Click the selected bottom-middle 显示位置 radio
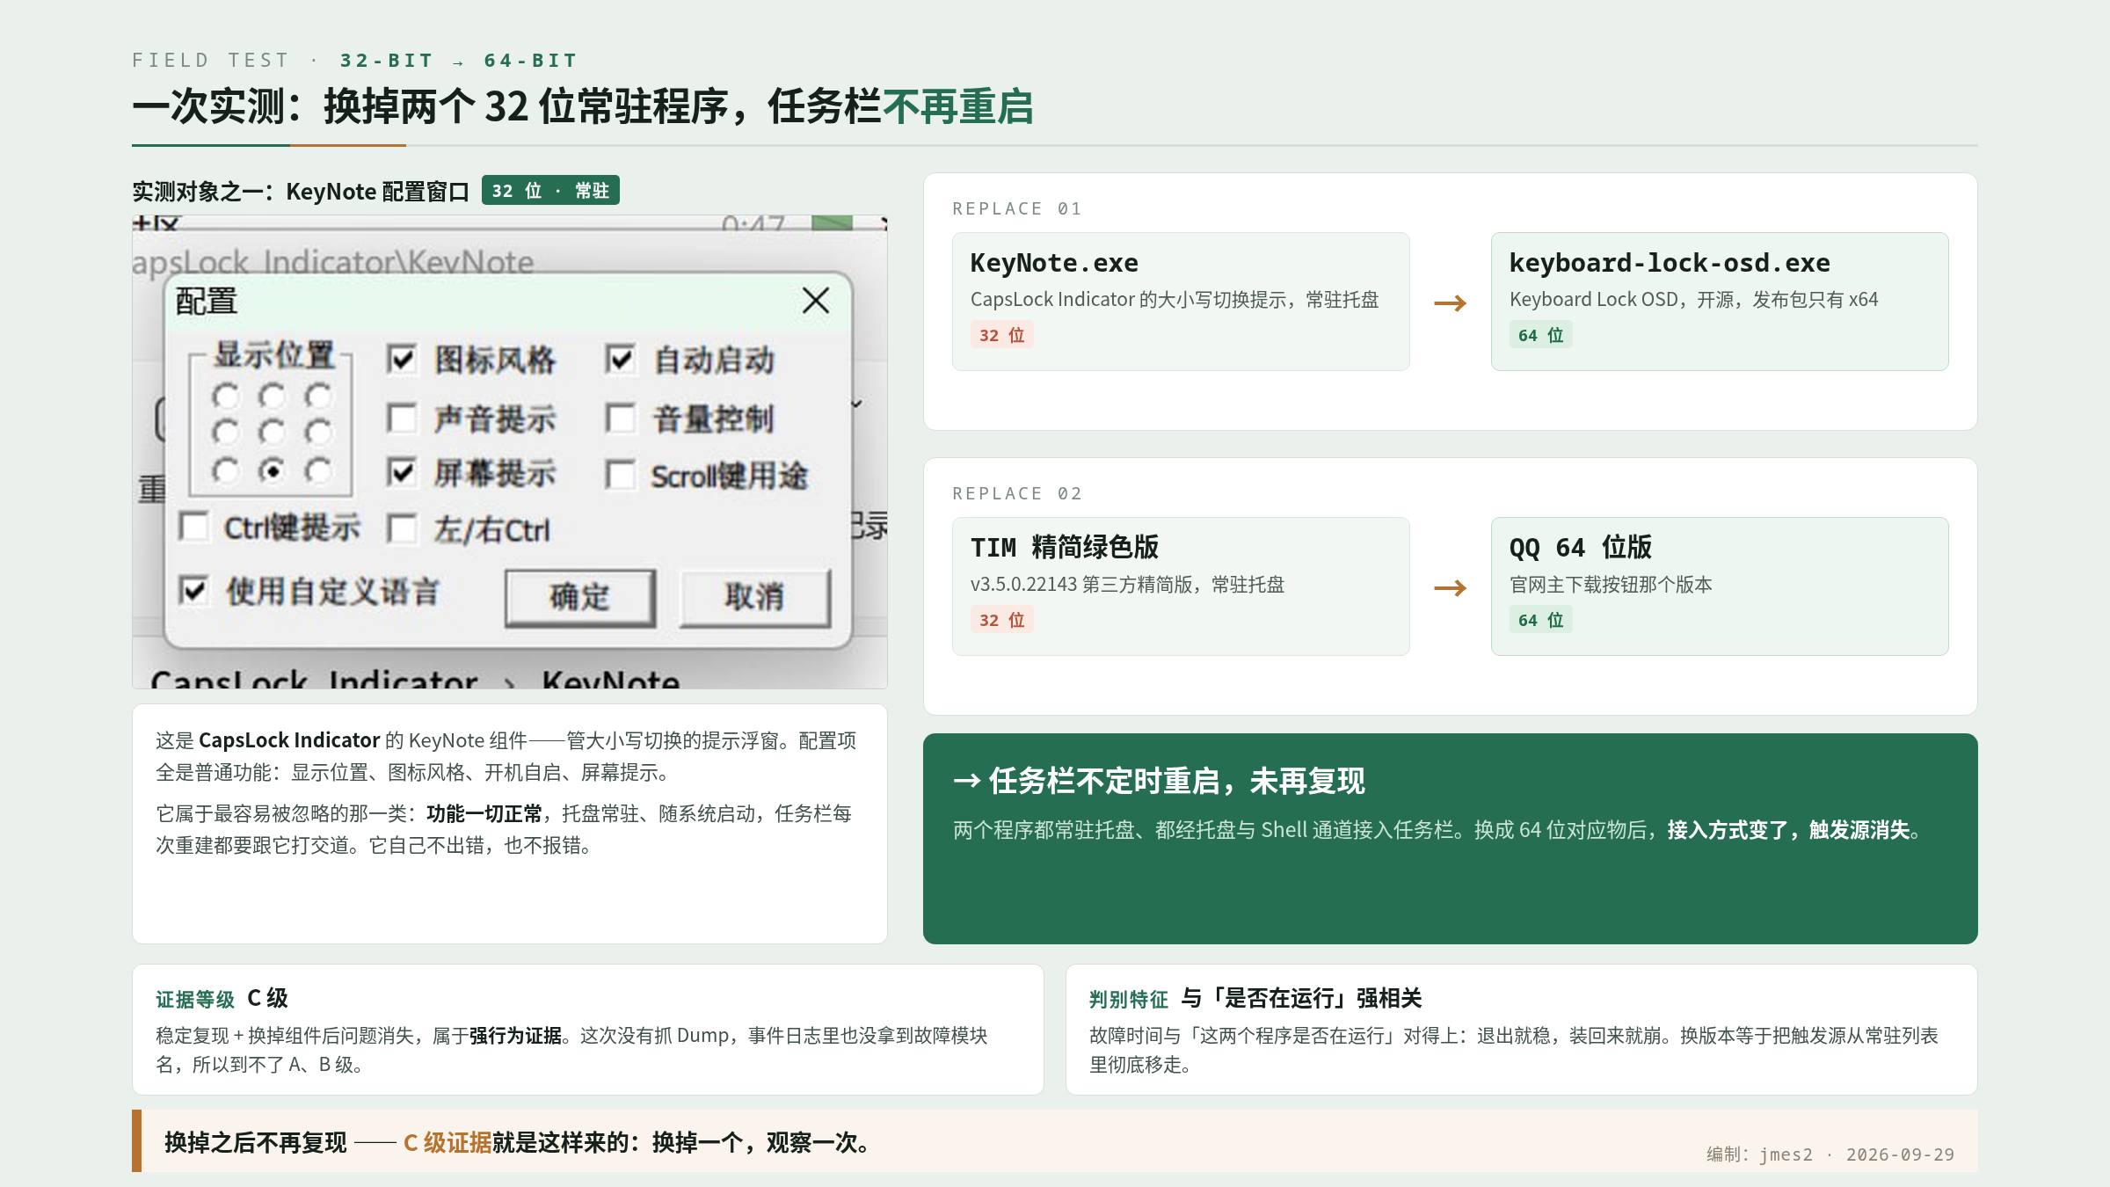The height and width of the screenshot is (1187, 2110). tap(273, 471)
